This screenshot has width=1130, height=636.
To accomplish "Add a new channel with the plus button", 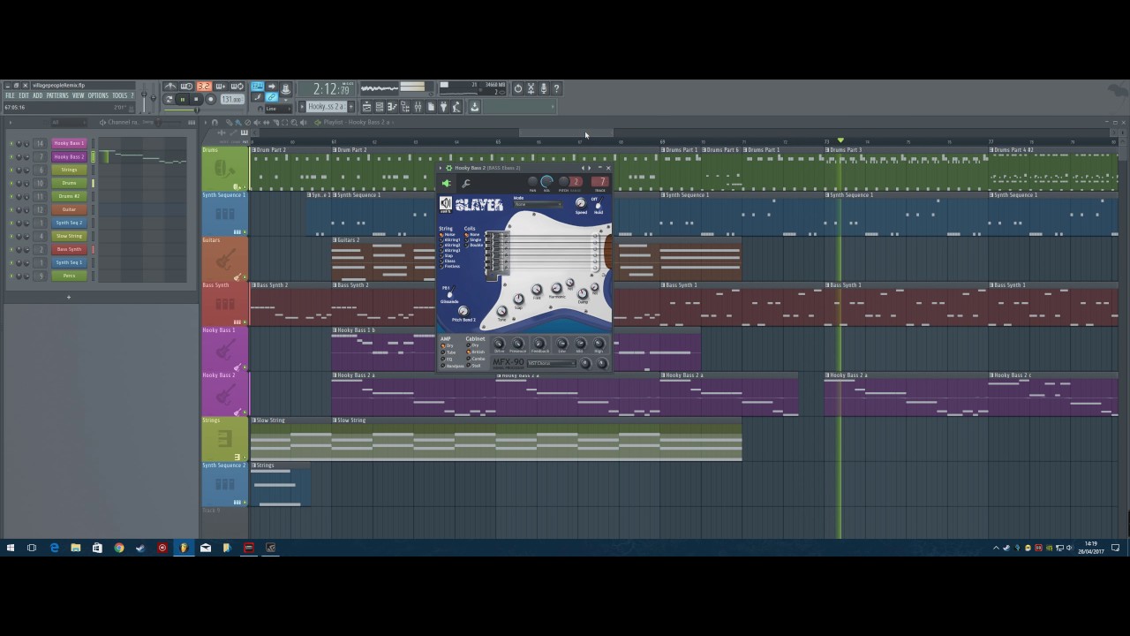I will (69, 297).
